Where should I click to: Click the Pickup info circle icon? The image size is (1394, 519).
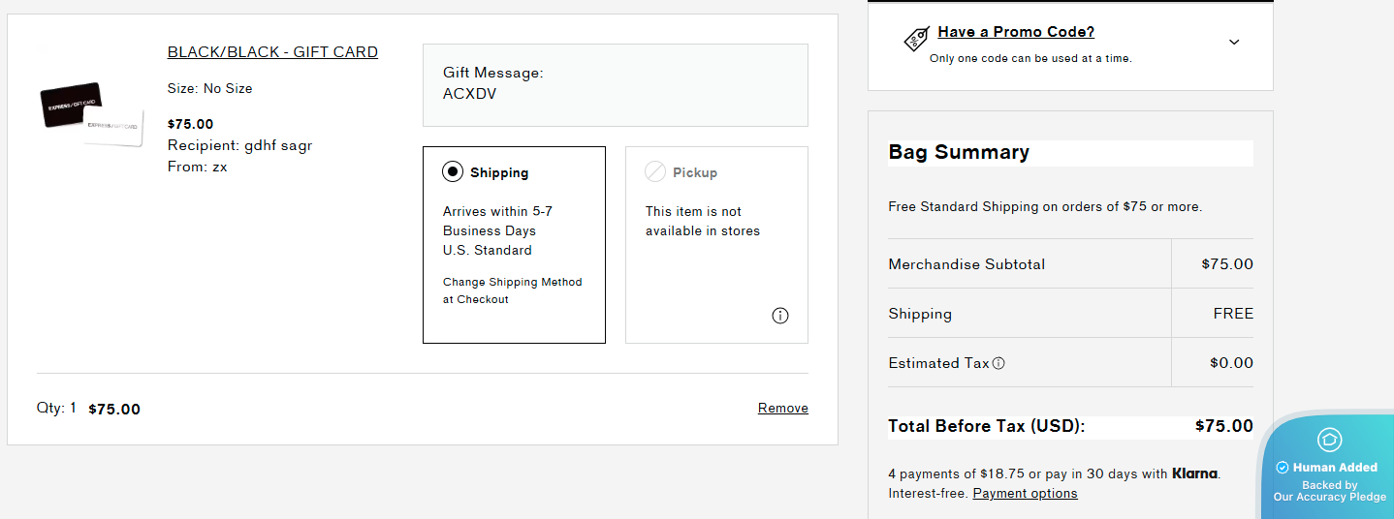pyautogui.click(x=780, y=316)
